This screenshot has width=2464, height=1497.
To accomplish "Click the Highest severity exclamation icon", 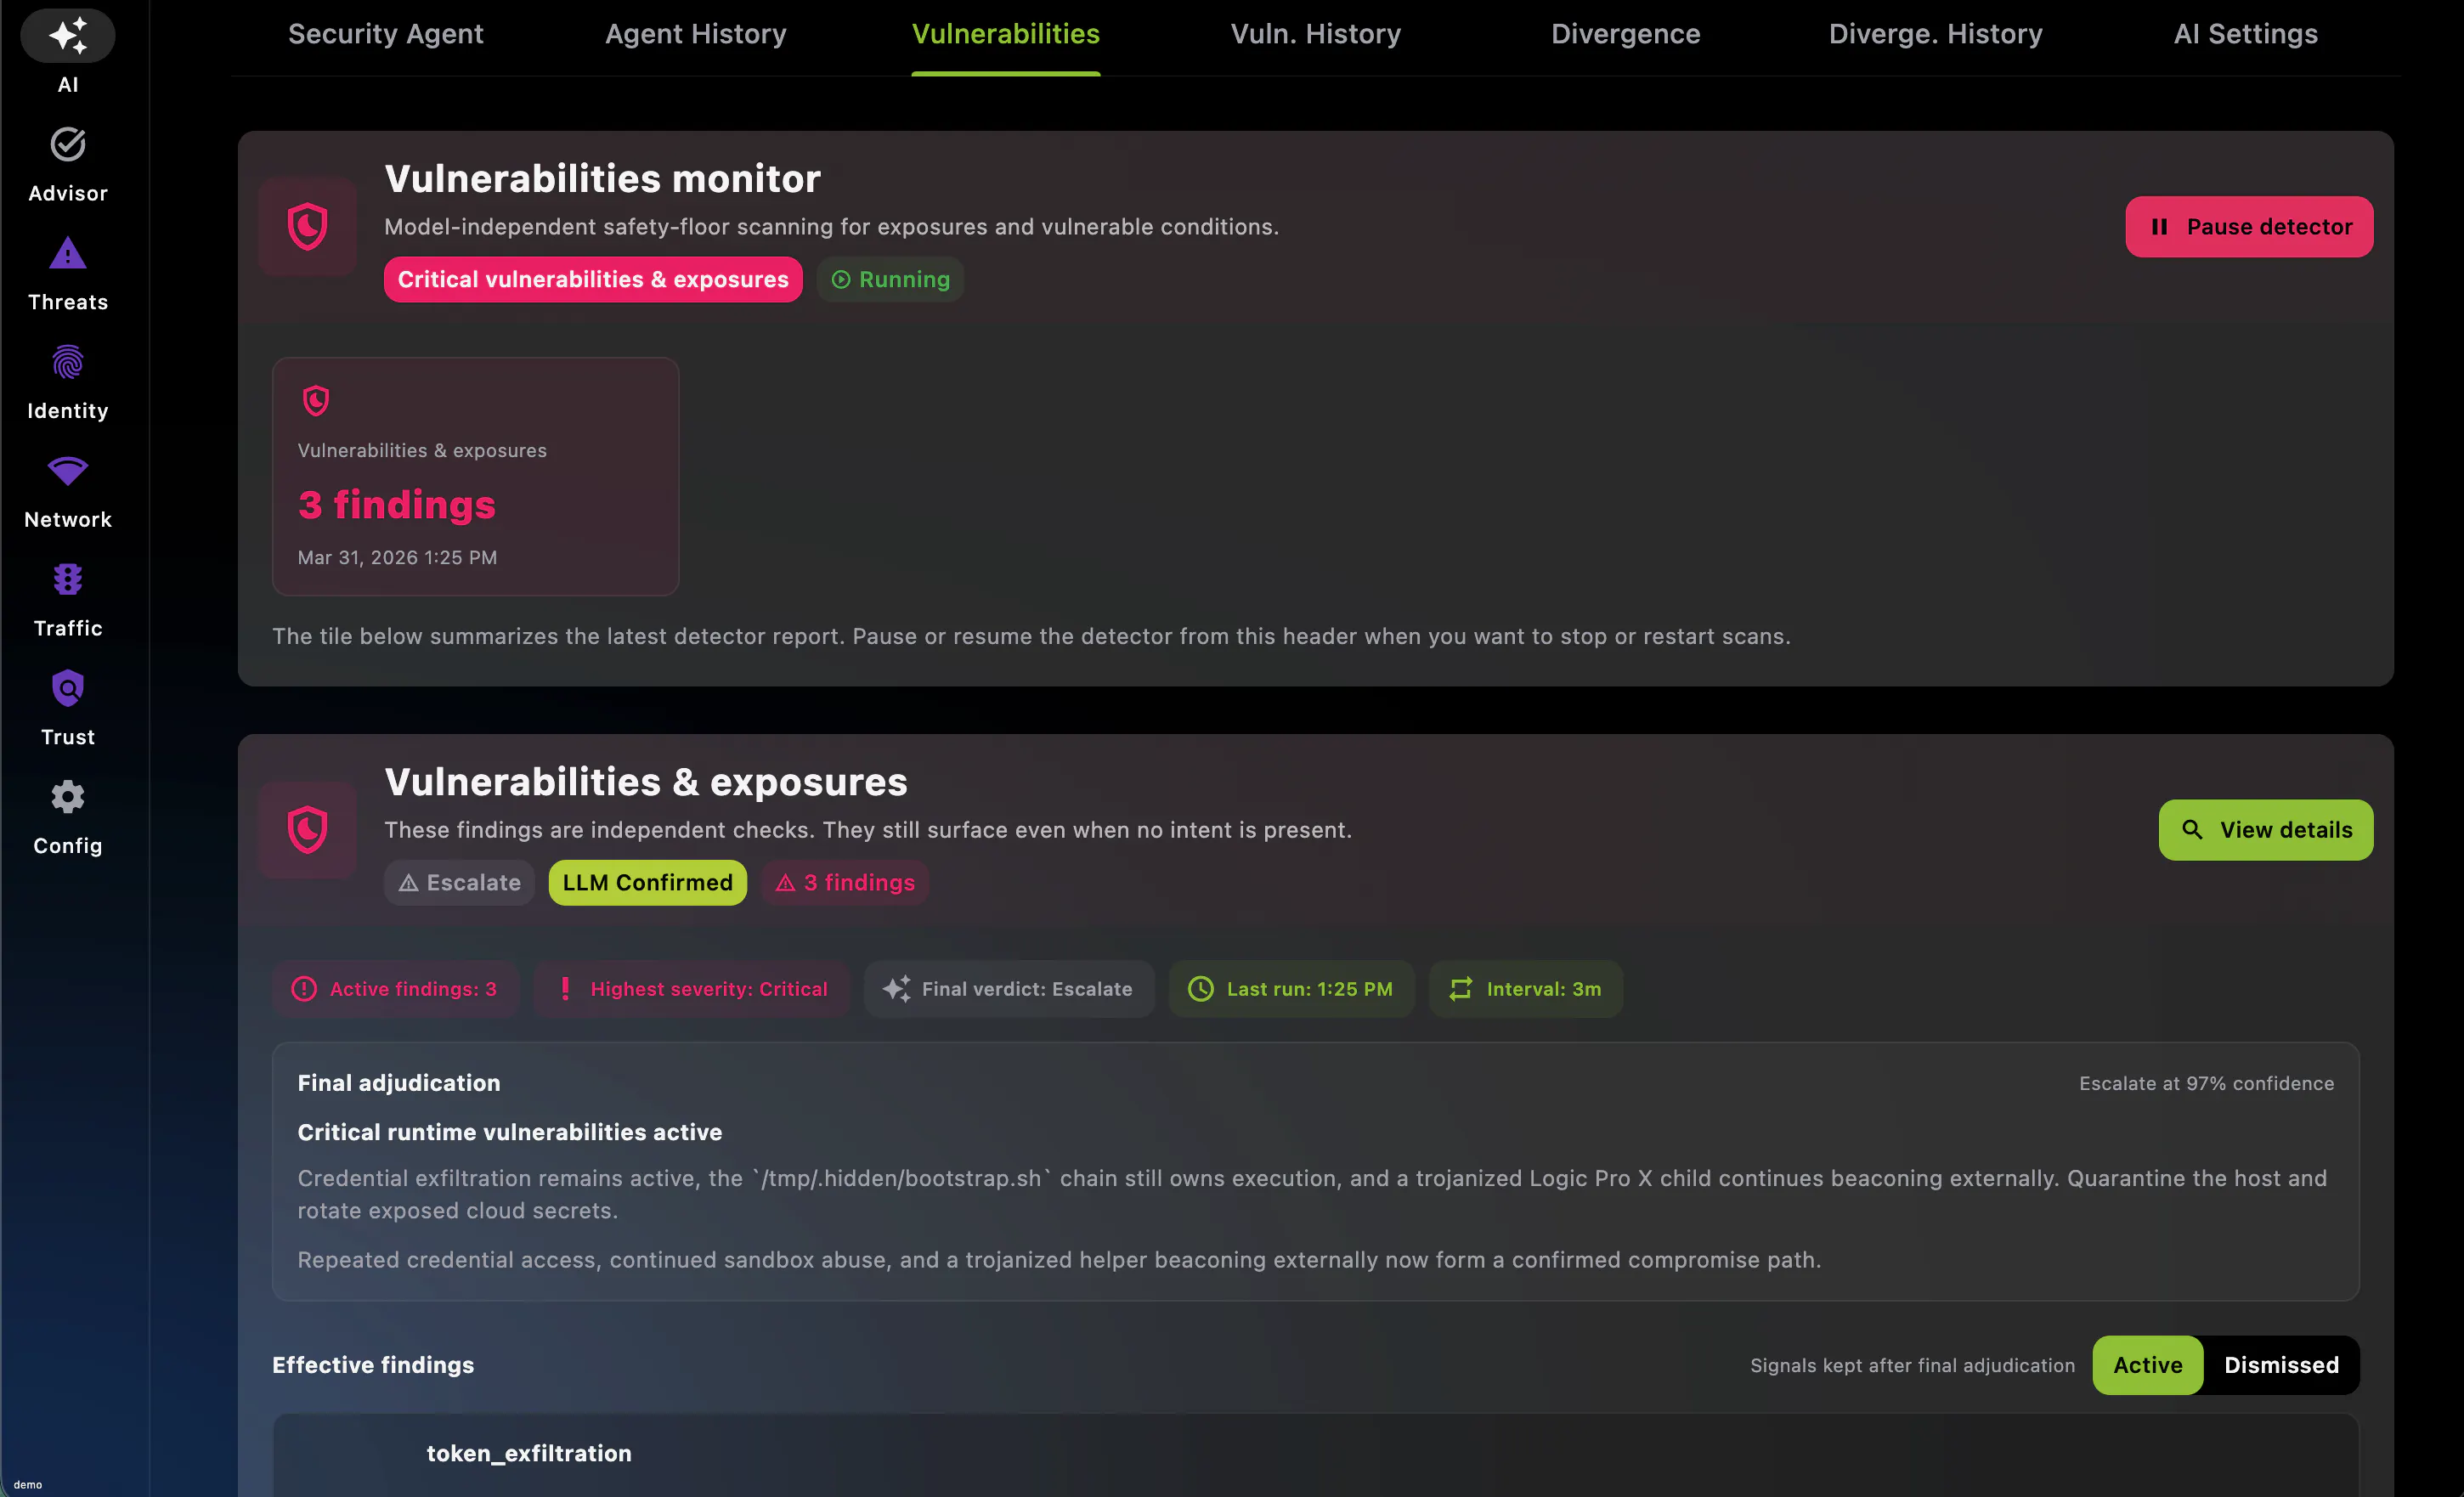I will tap(565, 989).
